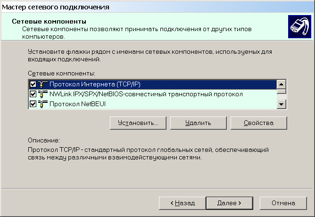The width and height of the screenshot is (315, 217).
Task: Open Свойства for the selected component
Action: (258, 123)
